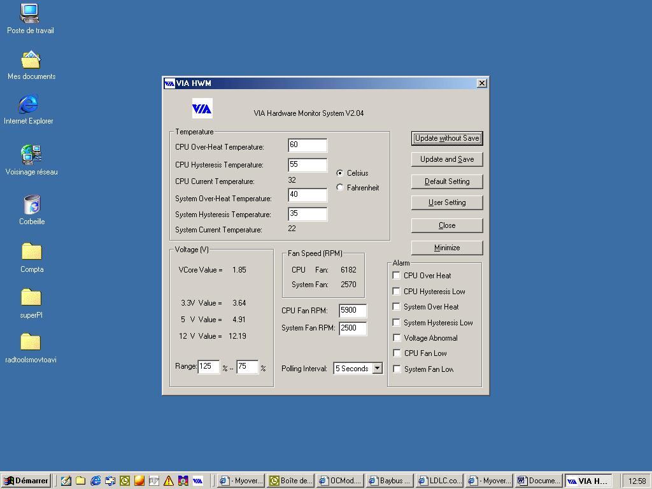Select the Internet Explorer desktop icon
652x489 pixels.
click(x=28, y=104)
